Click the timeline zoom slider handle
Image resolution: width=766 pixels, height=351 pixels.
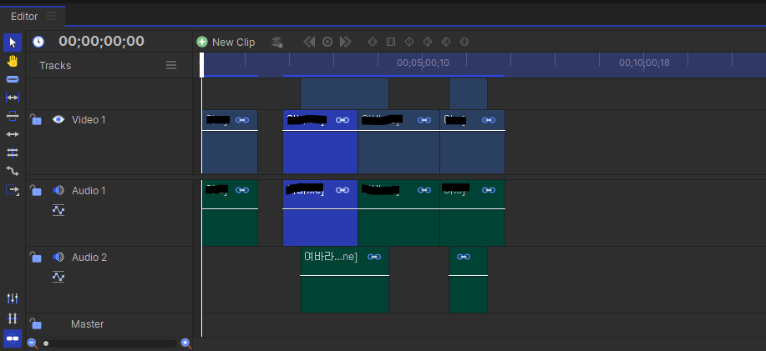click(46, 343)
